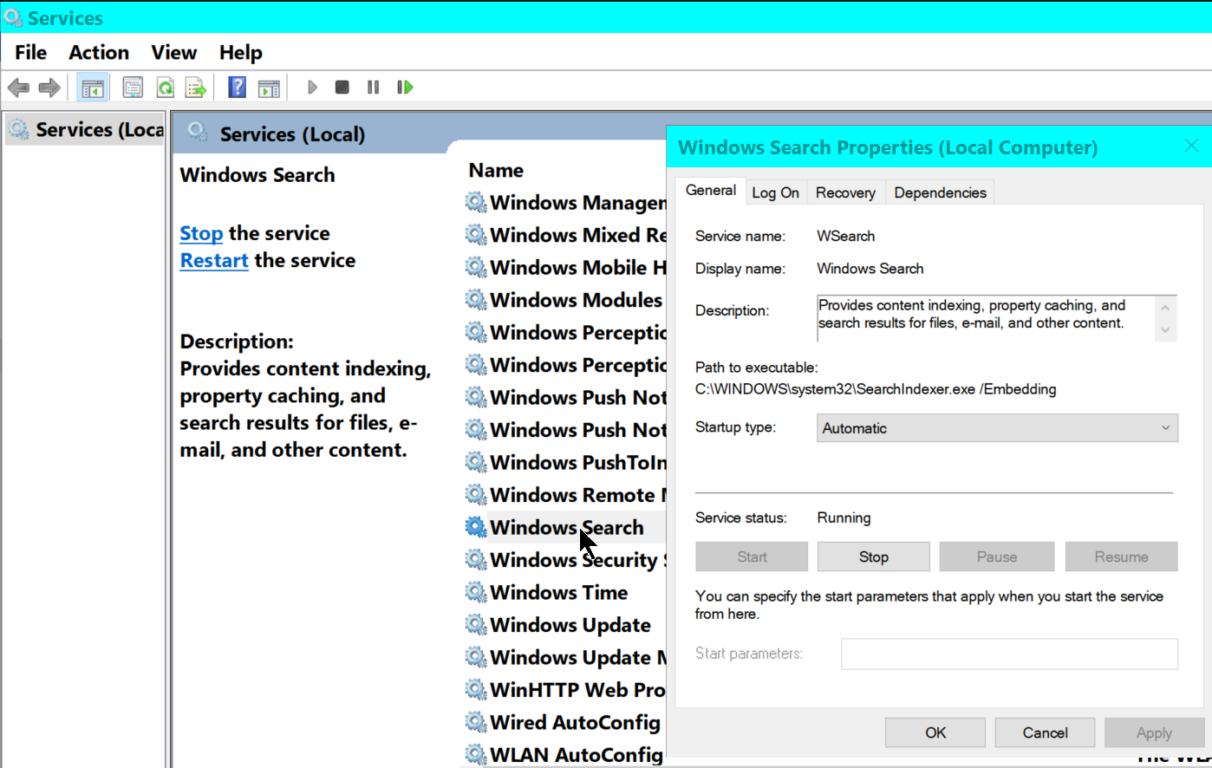Click the disabled Pause button
Screen dimensions: 1212x768
pyautogui.click(x=997, y=557)
